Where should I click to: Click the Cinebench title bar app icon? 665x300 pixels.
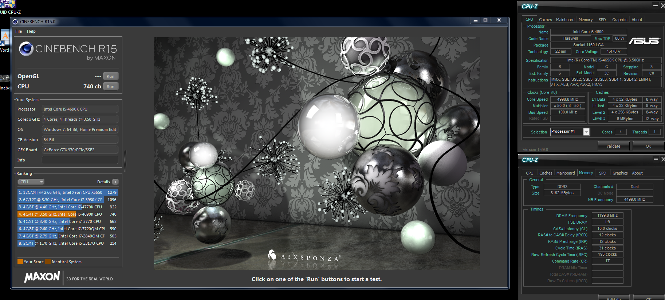pos(15,21)
